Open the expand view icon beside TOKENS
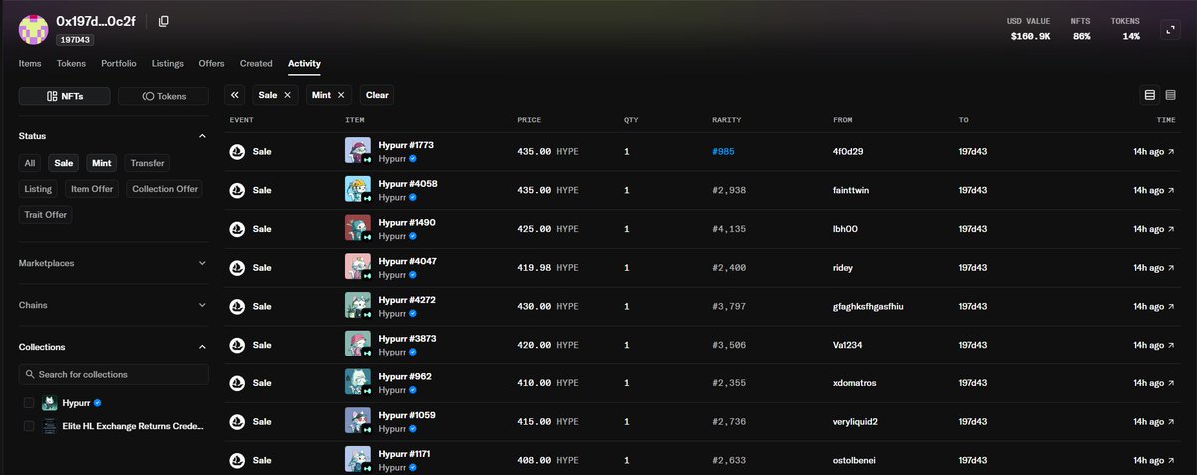 (1169, 30)
